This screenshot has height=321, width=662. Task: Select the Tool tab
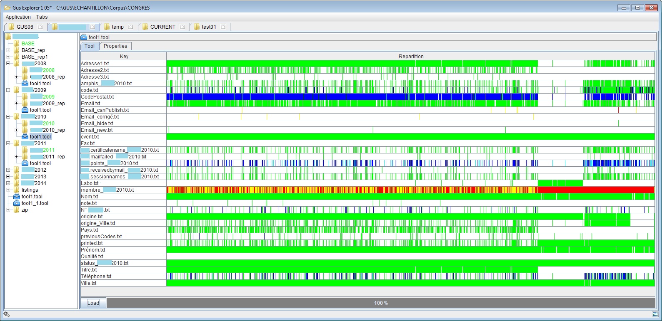[x=90, y=46]
